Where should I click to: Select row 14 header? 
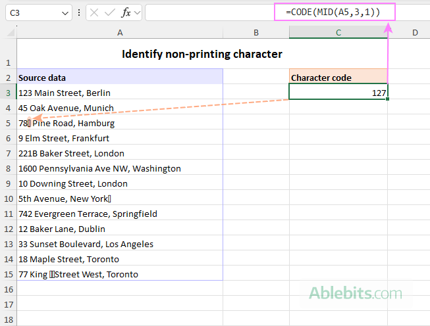8,259
